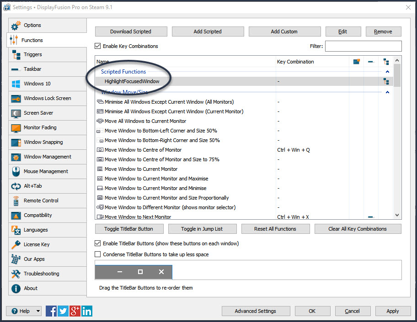This screenshot has width=417, height=322.
Task: Click the License Key icon
Action: click(x=16, y=245)
